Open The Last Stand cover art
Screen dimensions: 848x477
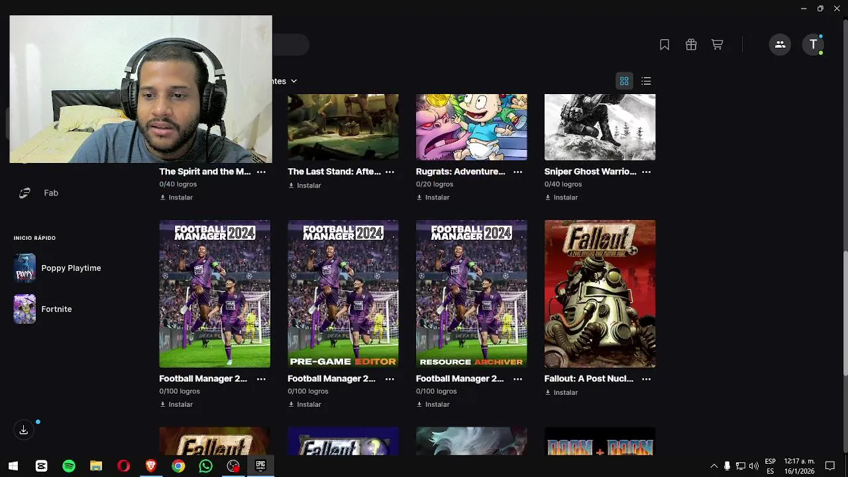(x=343, y=127)
